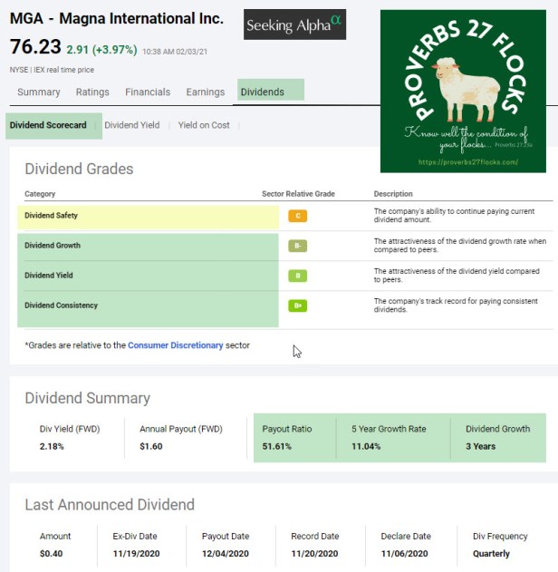Click the Seeking Alpha logo
The width and height of the screenshot is (558, 572).
[294, 25]
